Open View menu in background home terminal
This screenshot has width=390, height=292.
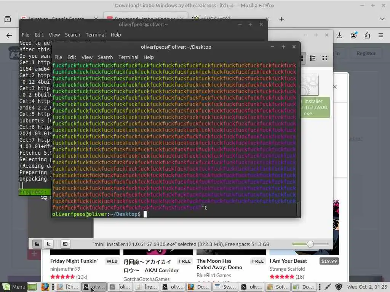pos(54,35)
